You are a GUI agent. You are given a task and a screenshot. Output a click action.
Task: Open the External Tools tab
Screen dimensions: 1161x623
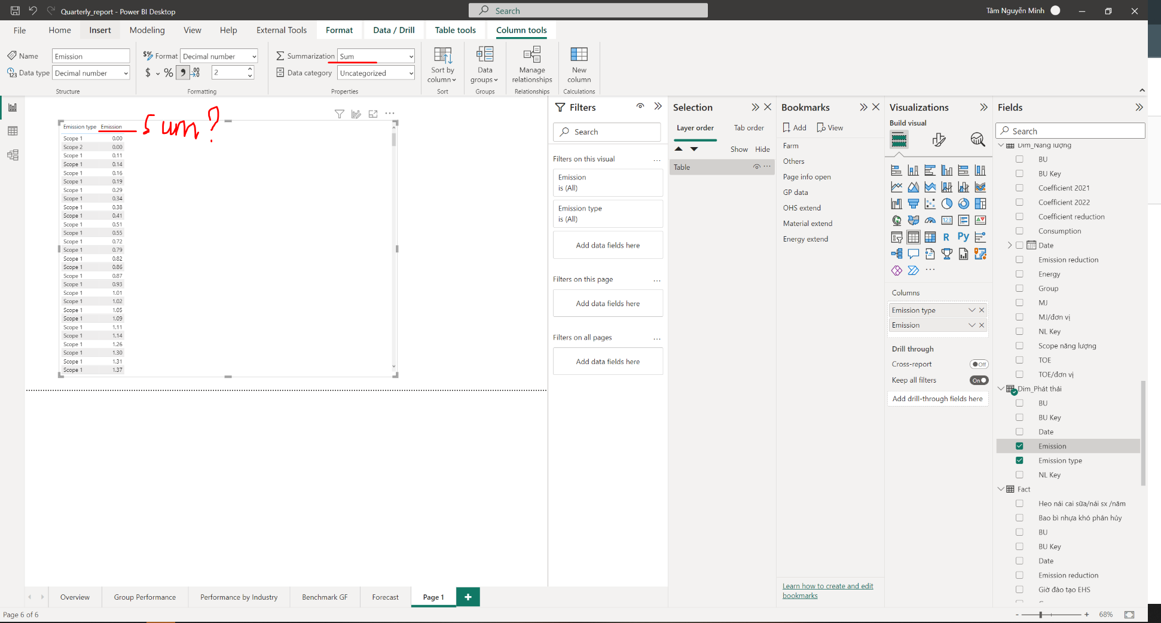pyautogui.click(x=282, y=30)
